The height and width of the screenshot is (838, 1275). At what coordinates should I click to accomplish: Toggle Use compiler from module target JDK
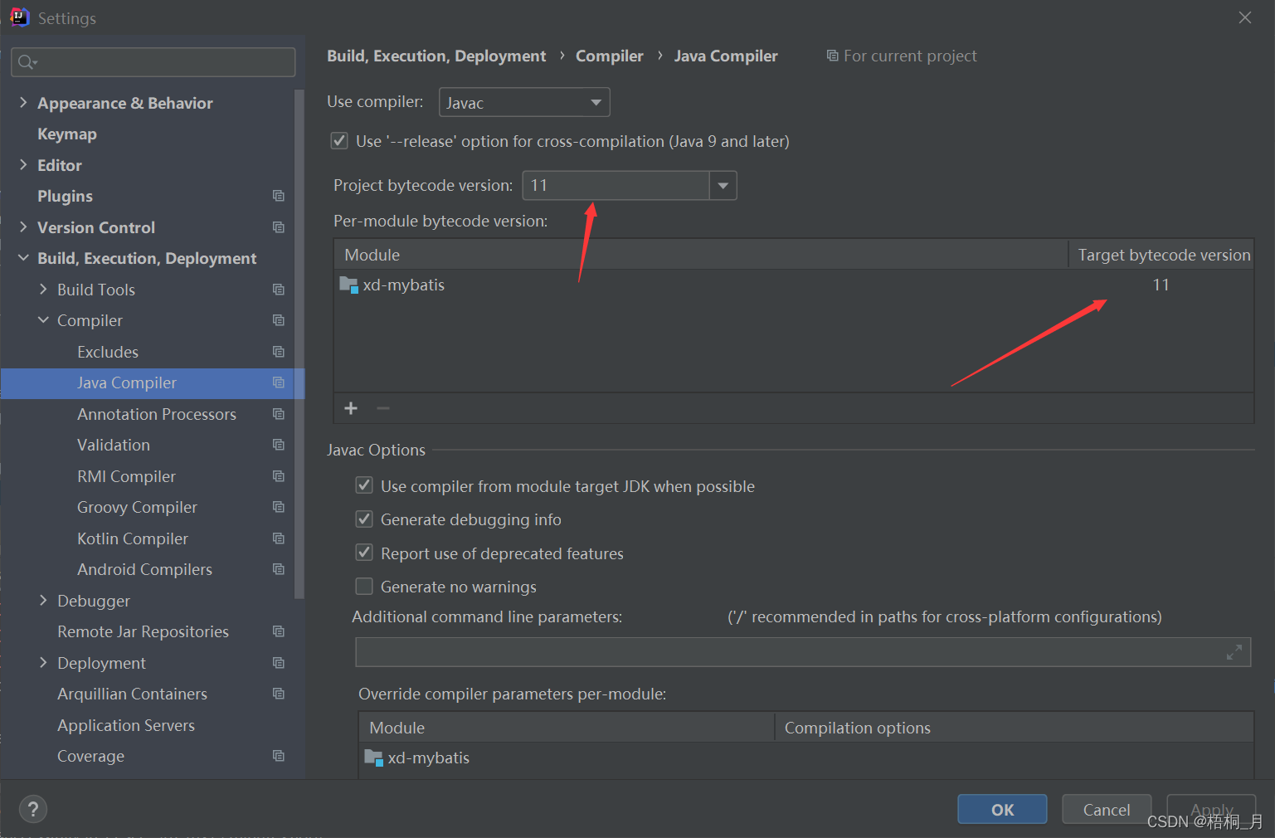point(364,485)
